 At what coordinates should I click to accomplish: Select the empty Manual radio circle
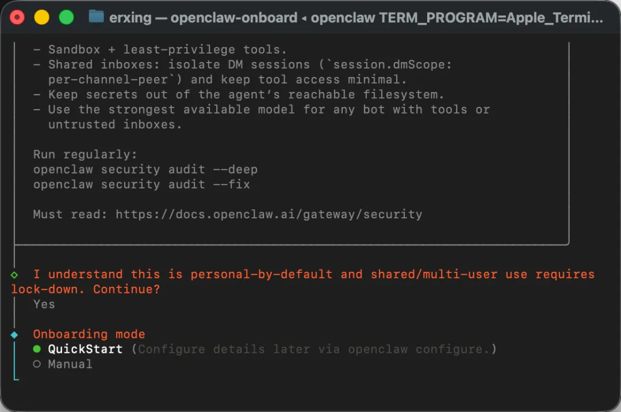pyautogui.click(x=37, y=364)
